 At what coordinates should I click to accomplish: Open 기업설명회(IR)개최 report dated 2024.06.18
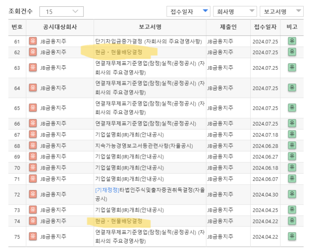click(x=130, y=168)
